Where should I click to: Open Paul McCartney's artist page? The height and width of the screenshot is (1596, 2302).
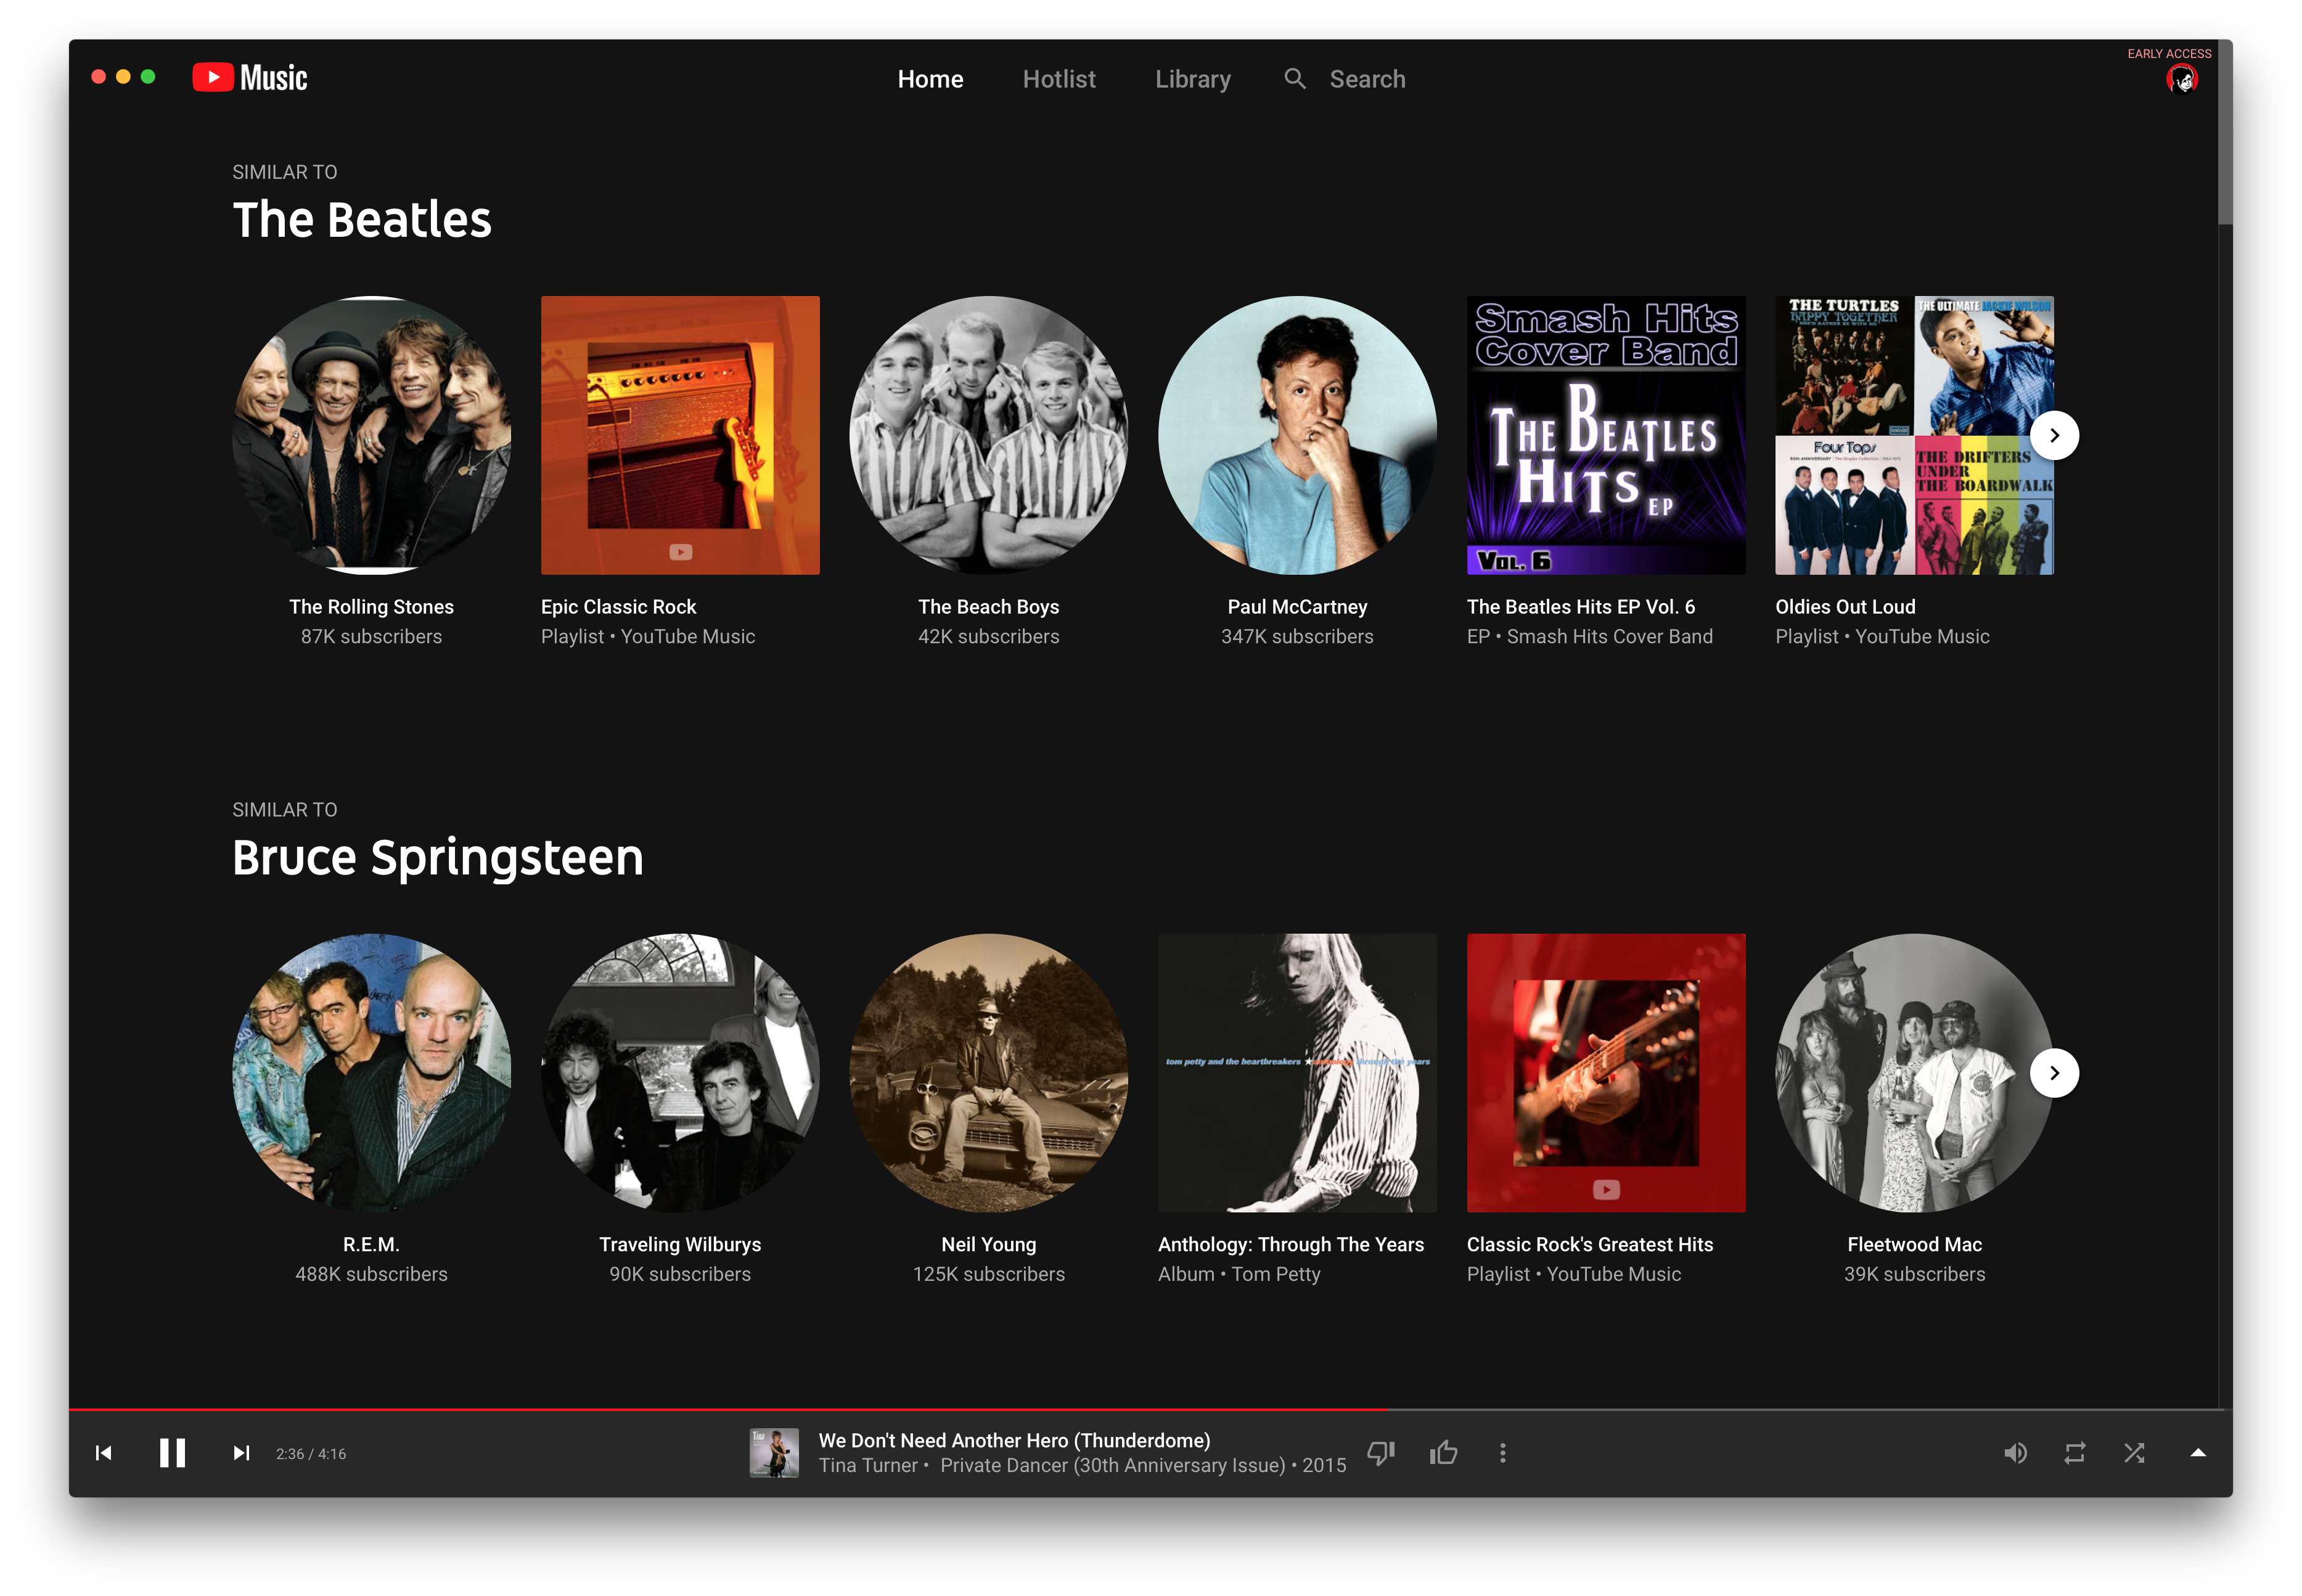pos(1296,435)
